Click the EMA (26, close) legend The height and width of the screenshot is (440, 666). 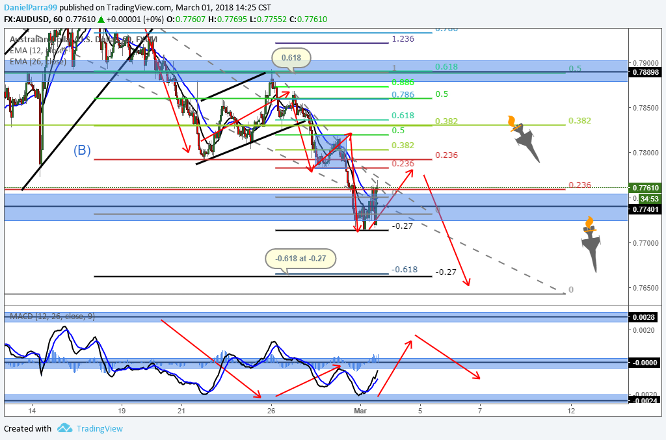37,62
